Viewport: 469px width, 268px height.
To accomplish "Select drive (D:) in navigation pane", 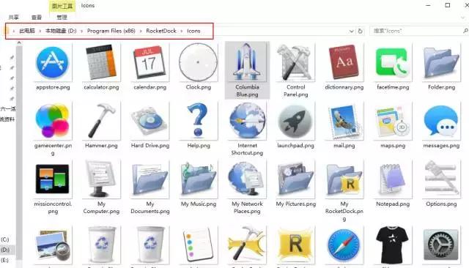I will tap(5, 250).
